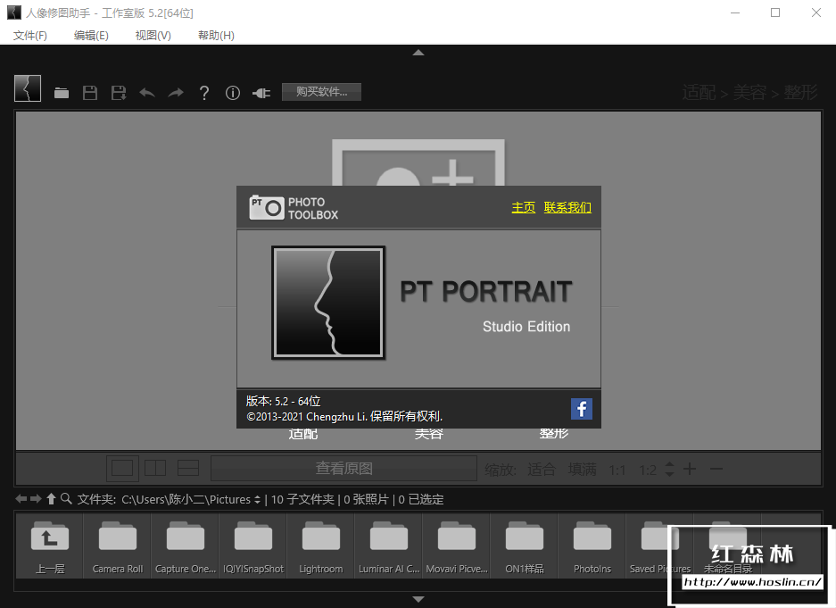
Task: Open the PhotoIns folder
Action: pyautogui.click(x=592, y=546)
